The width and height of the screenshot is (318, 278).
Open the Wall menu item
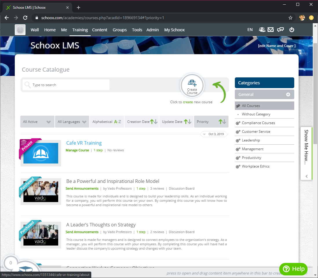pyautogui.click(x=35, y=30)
